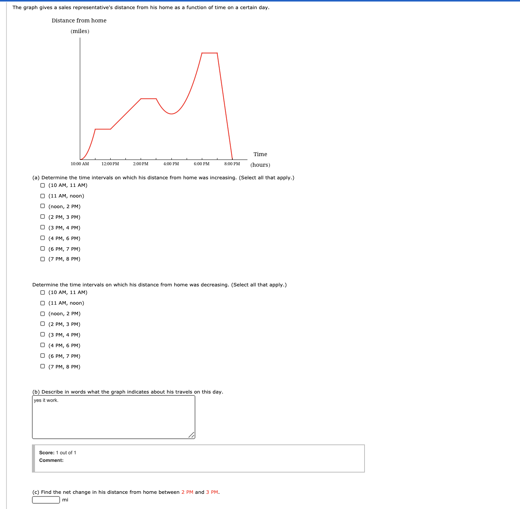Check (7 PM, 8 PM) for increasing intervals
Viewport: 520px width, 509px height.
coord(42,259)
